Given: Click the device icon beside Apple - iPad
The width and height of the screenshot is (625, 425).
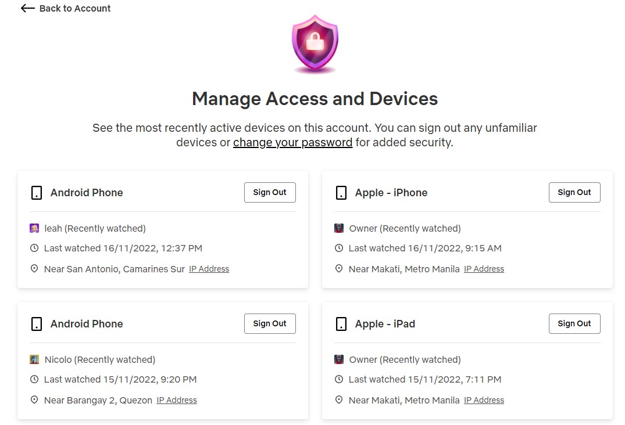Looking at the screenshot, I should (341, 324).
